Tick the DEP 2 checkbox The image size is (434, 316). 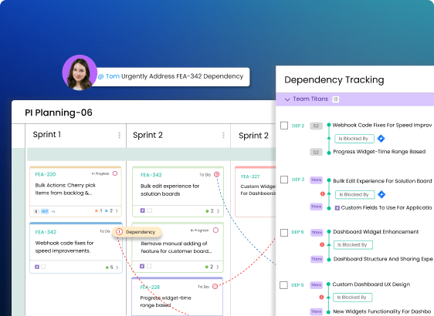pyautogui.click(x=284, y=126)
